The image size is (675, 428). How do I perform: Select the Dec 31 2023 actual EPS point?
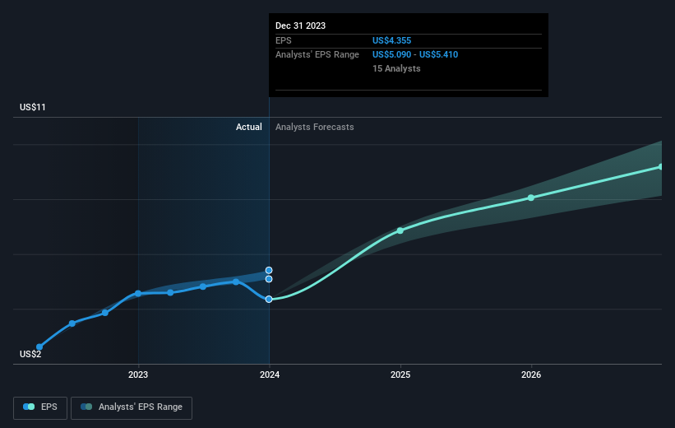[x=269, y=299]
